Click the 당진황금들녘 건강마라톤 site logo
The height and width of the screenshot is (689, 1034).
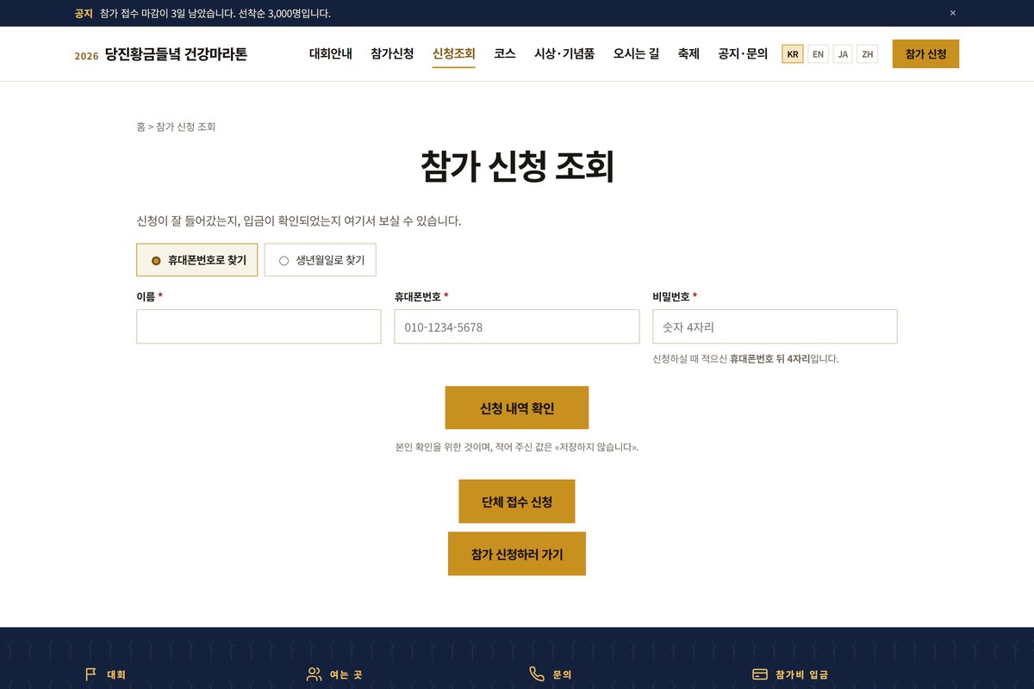161,54
